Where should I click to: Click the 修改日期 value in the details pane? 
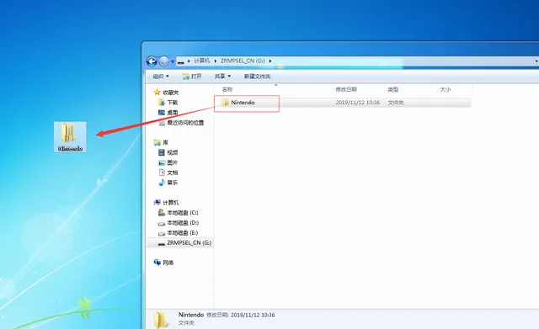pos(253,315)
